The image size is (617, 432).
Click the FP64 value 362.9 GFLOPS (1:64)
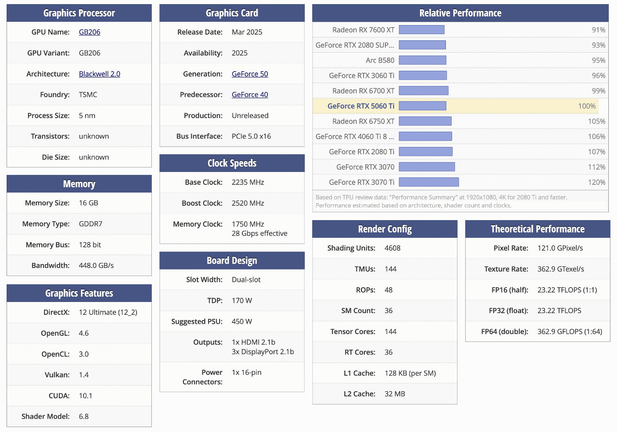coord(570,332)
